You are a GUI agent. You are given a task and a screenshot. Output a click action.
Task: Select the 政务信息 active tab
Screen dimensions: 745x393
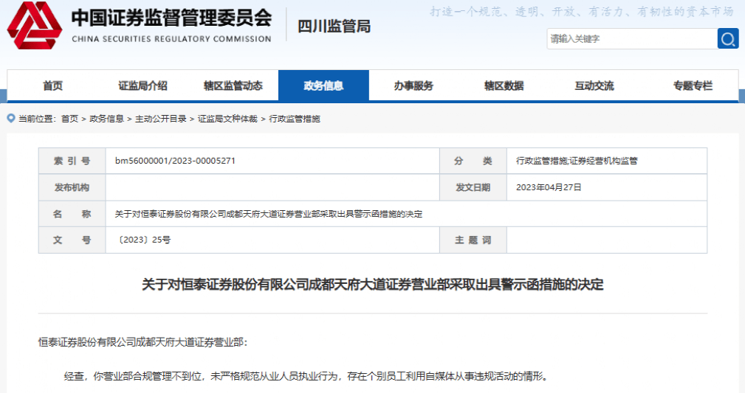[323, 86]
